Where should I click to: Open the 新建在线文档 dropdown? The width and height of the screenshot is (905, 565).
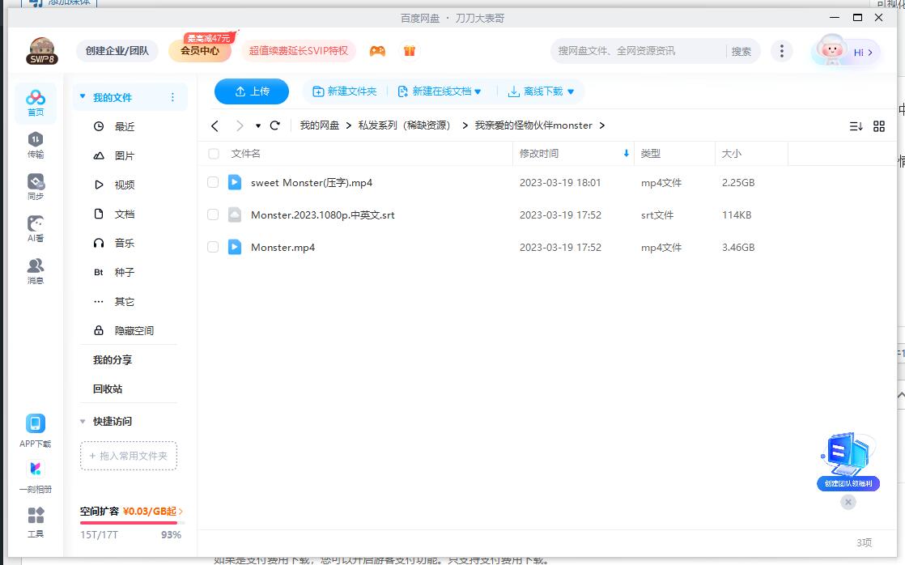pos(440,91)
